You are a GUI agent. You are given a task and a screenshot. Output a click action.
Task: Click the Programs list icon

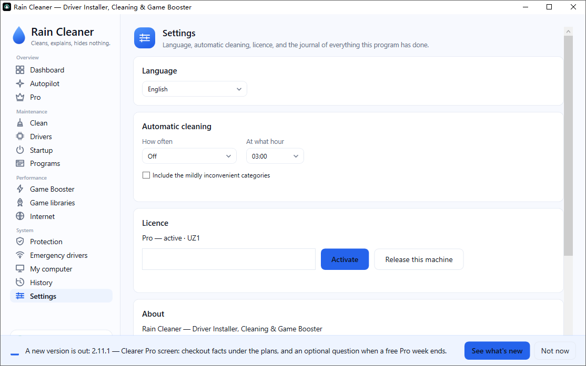[20, 163]
